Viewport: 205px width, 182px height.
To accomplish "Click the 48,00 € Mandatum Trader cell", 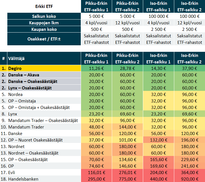I will click(x=96, y=127).
